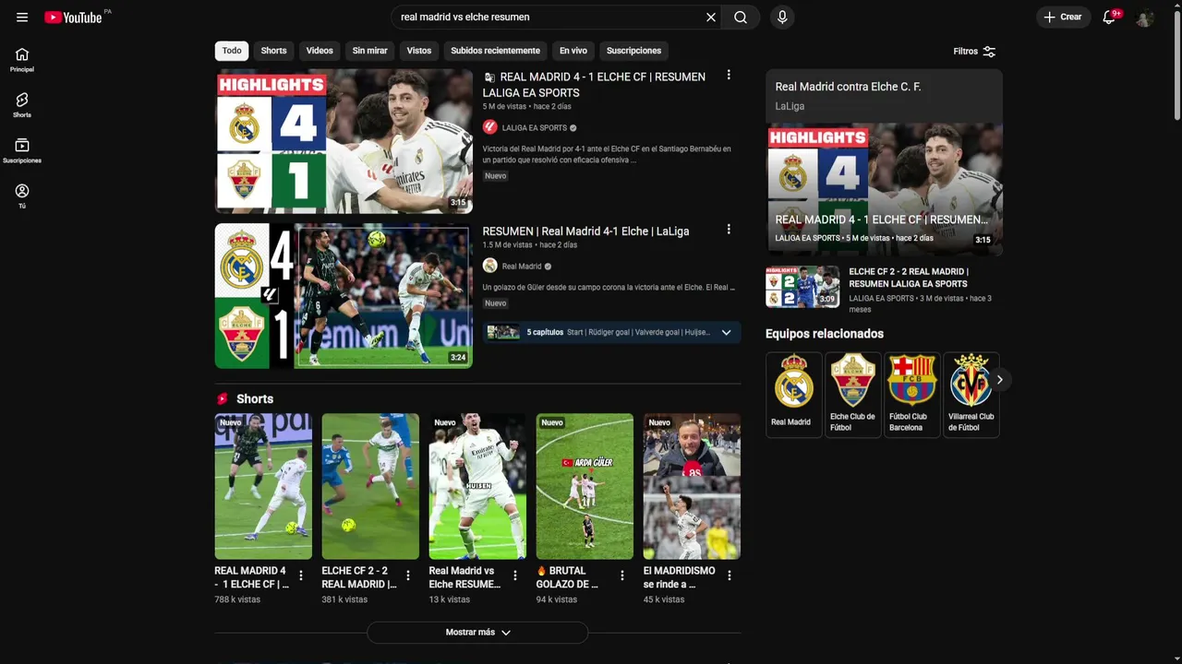
Task: Click the Equipos relacionados heading
Action: point(825,334)
